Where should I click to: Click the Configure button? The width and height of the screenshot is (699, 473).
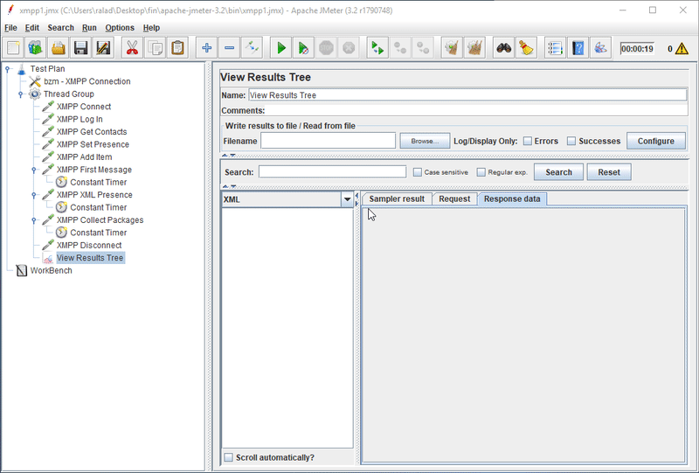[x=656, y=141]
